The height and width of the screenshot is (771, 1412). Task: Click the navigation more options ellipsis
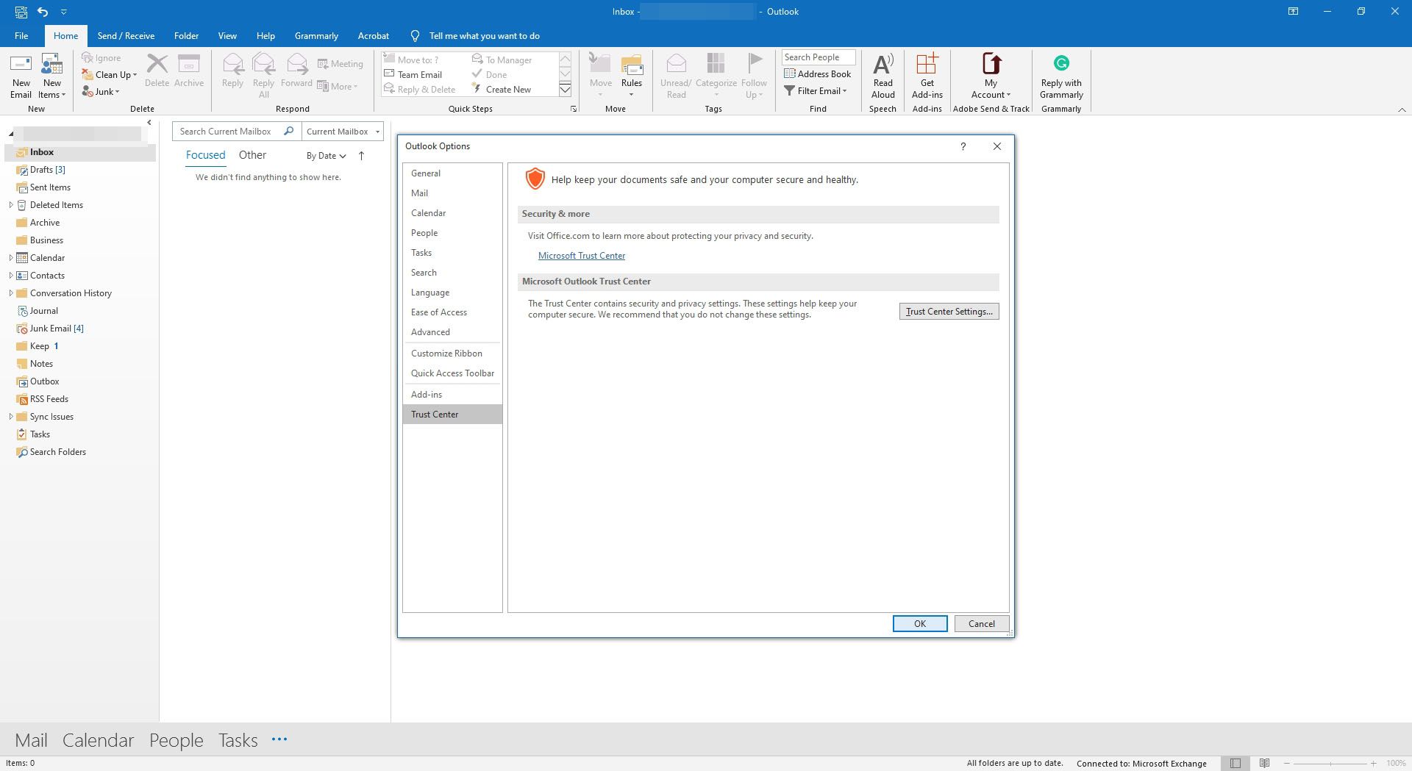click(279, 739)
